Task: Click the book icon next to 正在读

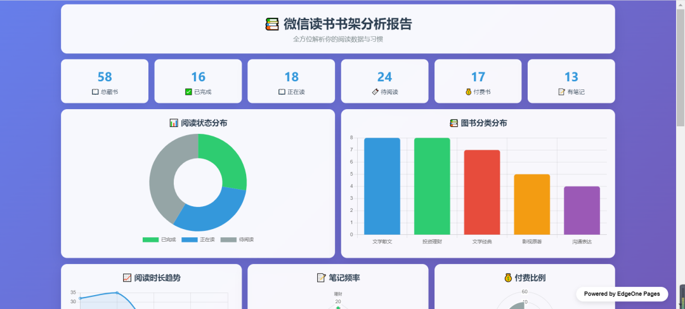Action: (x=282, y=92)
